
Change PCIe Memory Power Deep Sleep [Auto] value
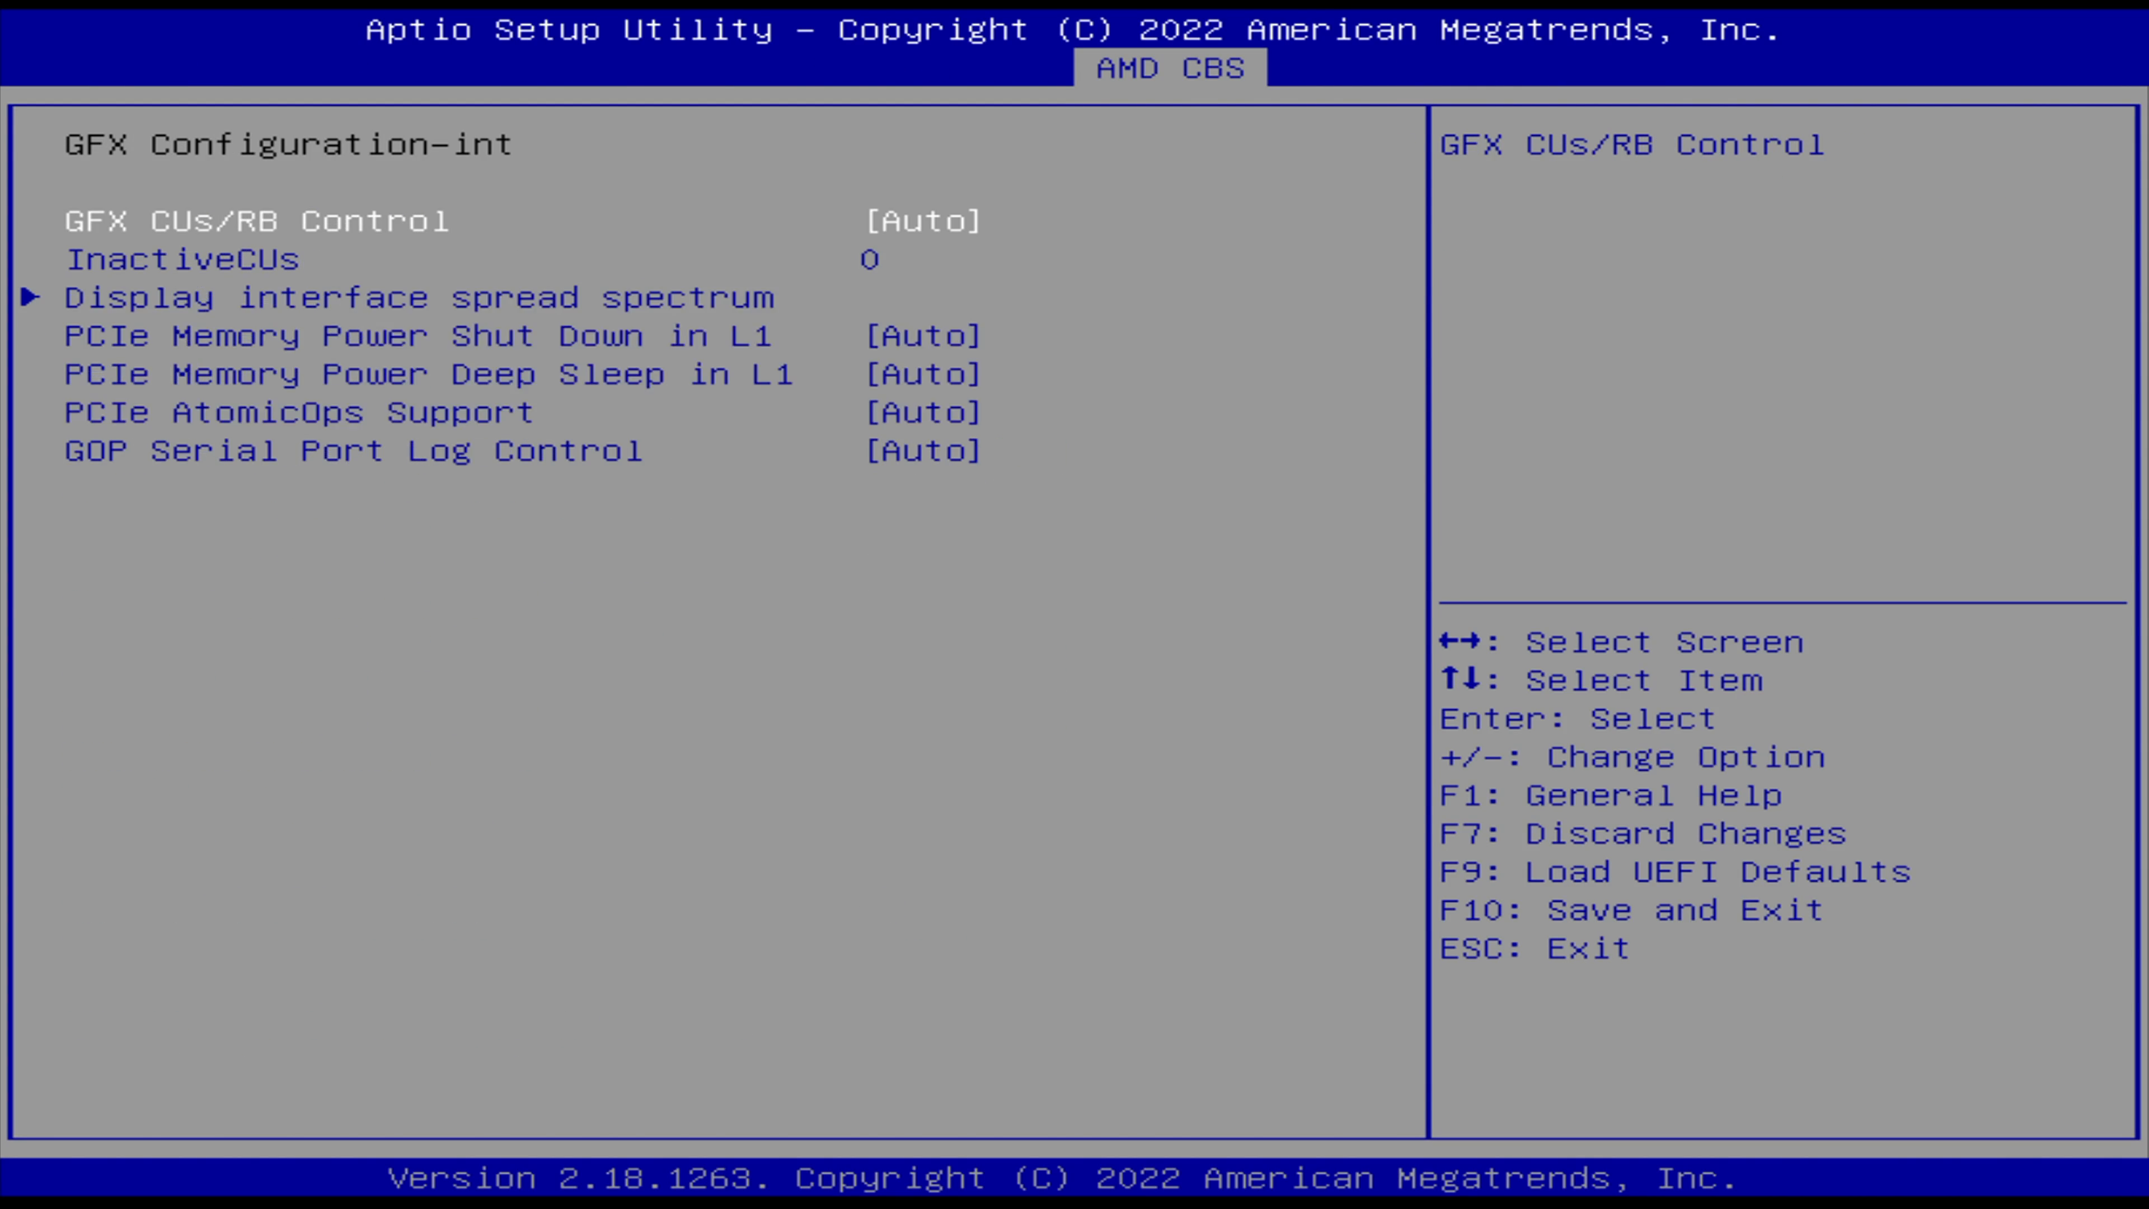pyautogui.click(x=923, y=374)
